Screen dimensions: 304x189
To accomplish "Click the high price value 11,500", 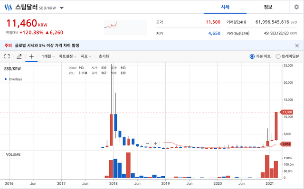I will coord(213,22).
